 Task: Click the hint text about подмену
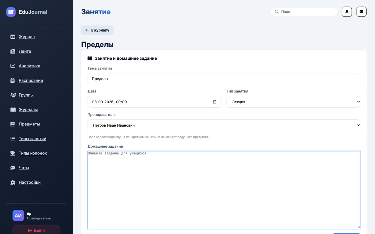[x=148, y=137]
